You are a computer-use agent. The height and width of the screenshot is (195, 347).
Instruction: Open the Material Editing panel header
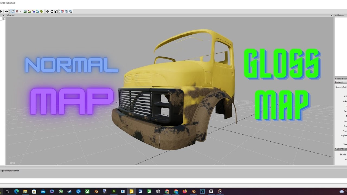(340, 79)
